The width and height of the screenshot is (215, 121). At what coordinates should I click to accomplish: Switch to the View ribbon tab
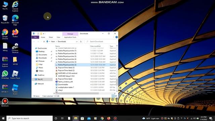pyautogui.click(x=58, y=37)
